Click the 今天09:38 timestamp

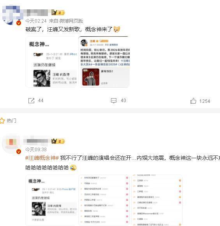coord(36,150)
